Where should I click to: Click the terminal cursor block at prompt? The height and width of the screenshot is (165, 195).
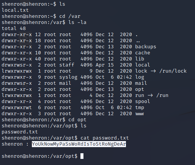82,156
